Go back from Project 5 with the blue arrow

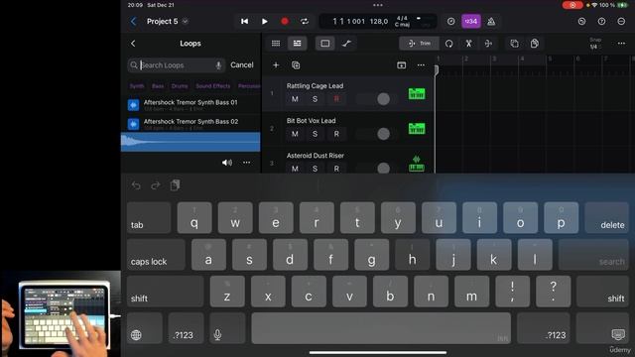click(x=133, y=22)
